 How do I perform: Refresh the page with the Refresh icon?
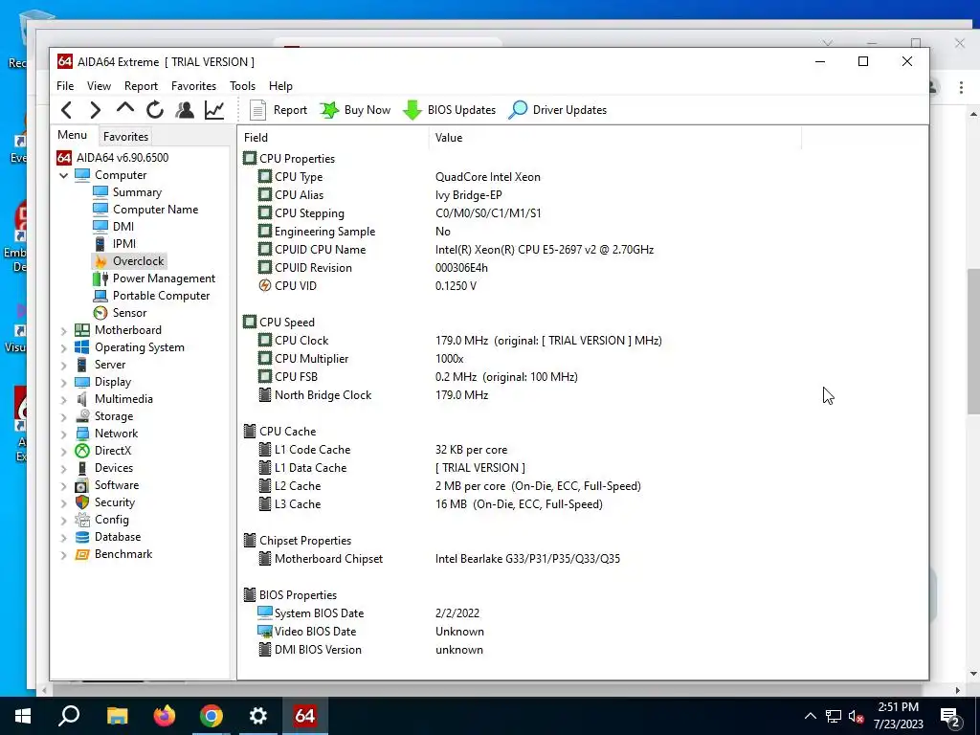coord(155,110)
